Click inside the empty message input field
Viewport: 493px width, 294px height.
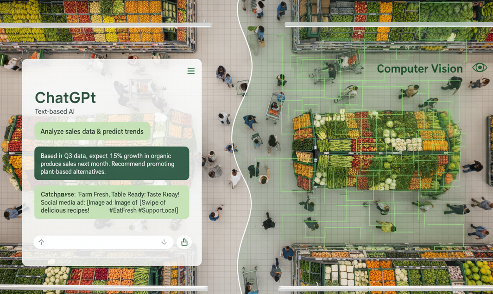102,242
